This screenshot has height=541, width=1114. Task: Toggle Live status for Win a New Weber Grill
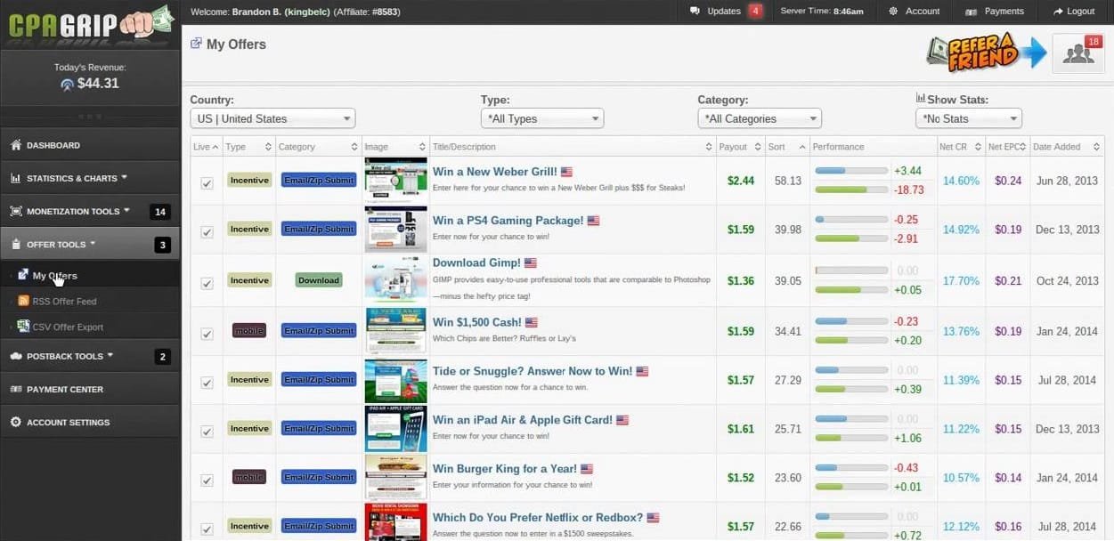point(207,183)
